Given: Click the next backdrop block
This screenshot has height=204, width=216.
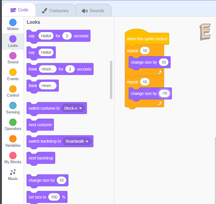Looking at the screenshot, I should click(41, 158).
